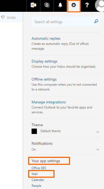Viewport: 104px width, 189px height.
Task: Open People app settings
Action: [x=36, y=186]
